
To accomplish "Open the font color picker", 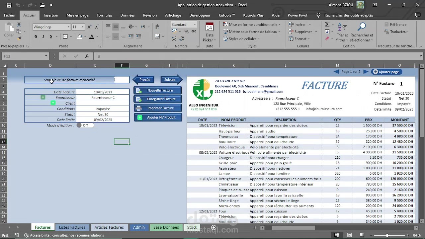I will (97, 37).
